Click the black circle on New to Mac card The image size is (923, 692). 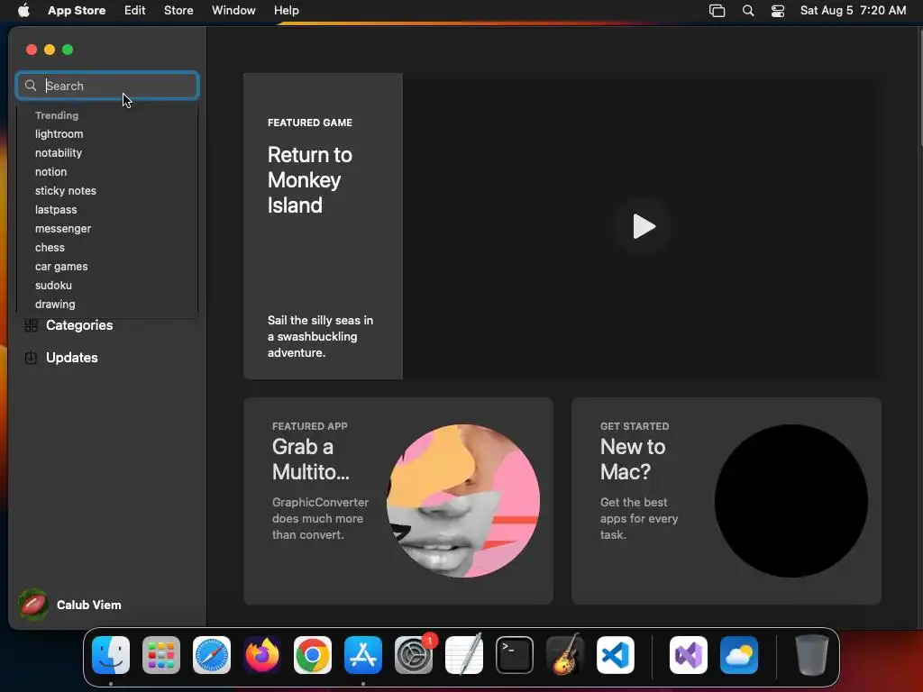(791, 501)
